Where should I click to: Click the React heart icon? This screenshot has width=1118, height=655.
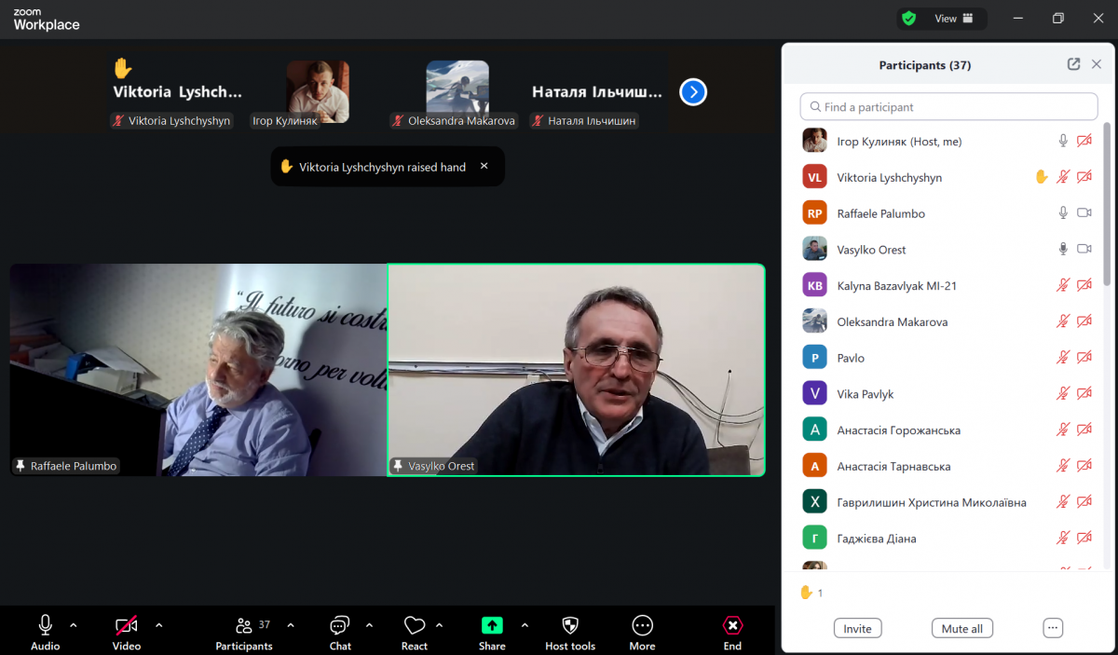pos(415,625)
